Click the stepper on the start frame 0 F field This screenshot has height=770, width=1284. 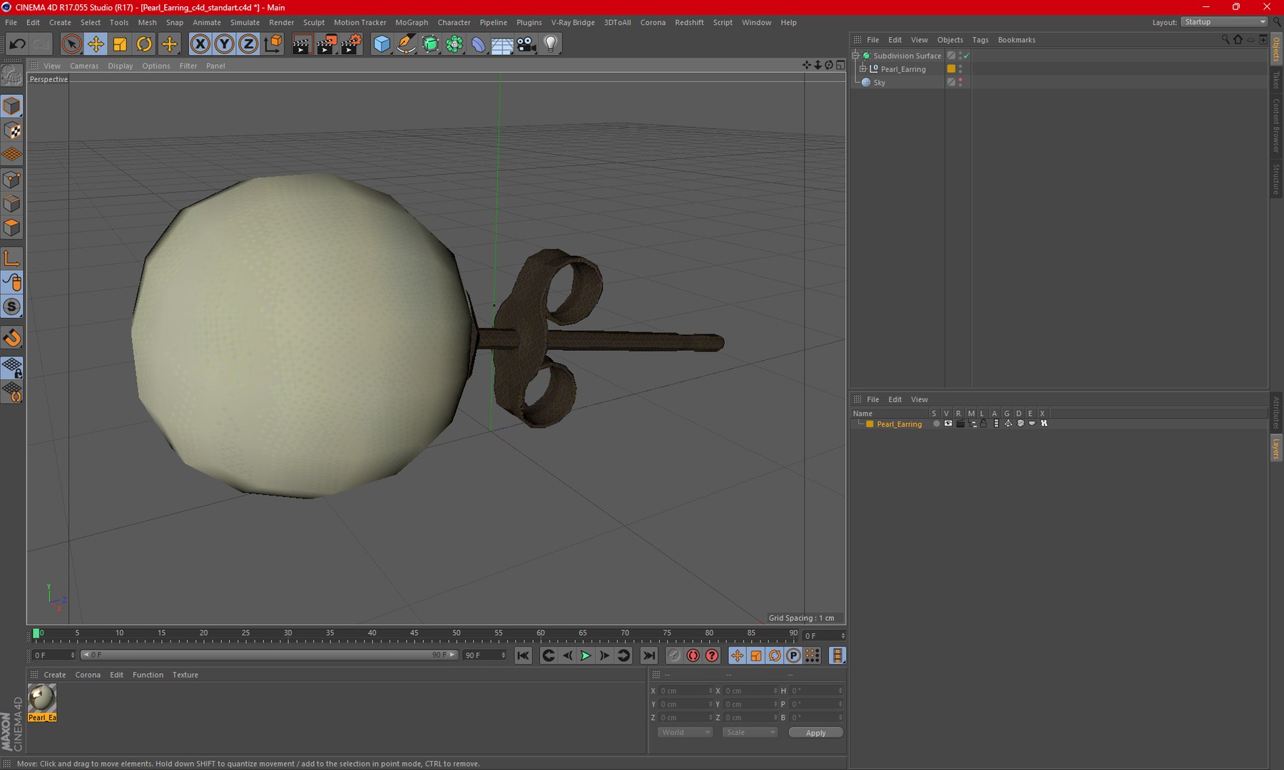pos(73,655)
